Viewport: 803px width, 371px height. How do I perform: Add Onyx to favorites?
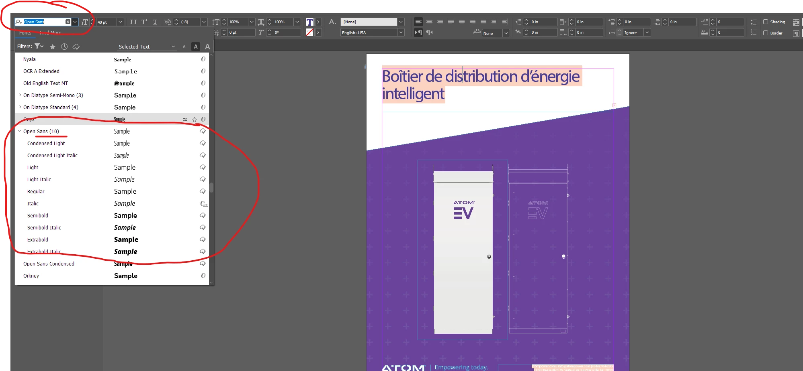195,119
